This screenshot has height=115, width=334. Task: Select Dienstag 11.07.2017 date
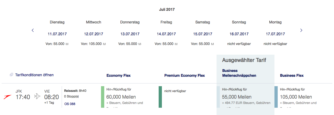[x=57, y=34]
